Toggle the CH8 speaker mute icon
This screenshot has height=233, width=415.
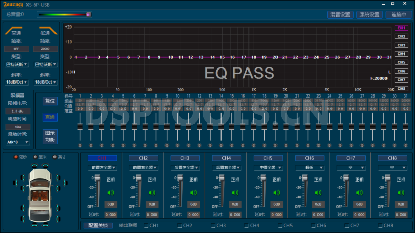(400, 193)
